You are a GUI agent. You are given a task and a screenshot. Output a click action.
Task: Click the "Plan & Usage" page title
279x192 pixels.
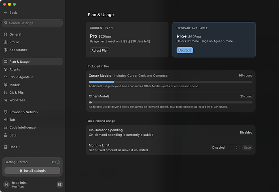pos(101,15)
